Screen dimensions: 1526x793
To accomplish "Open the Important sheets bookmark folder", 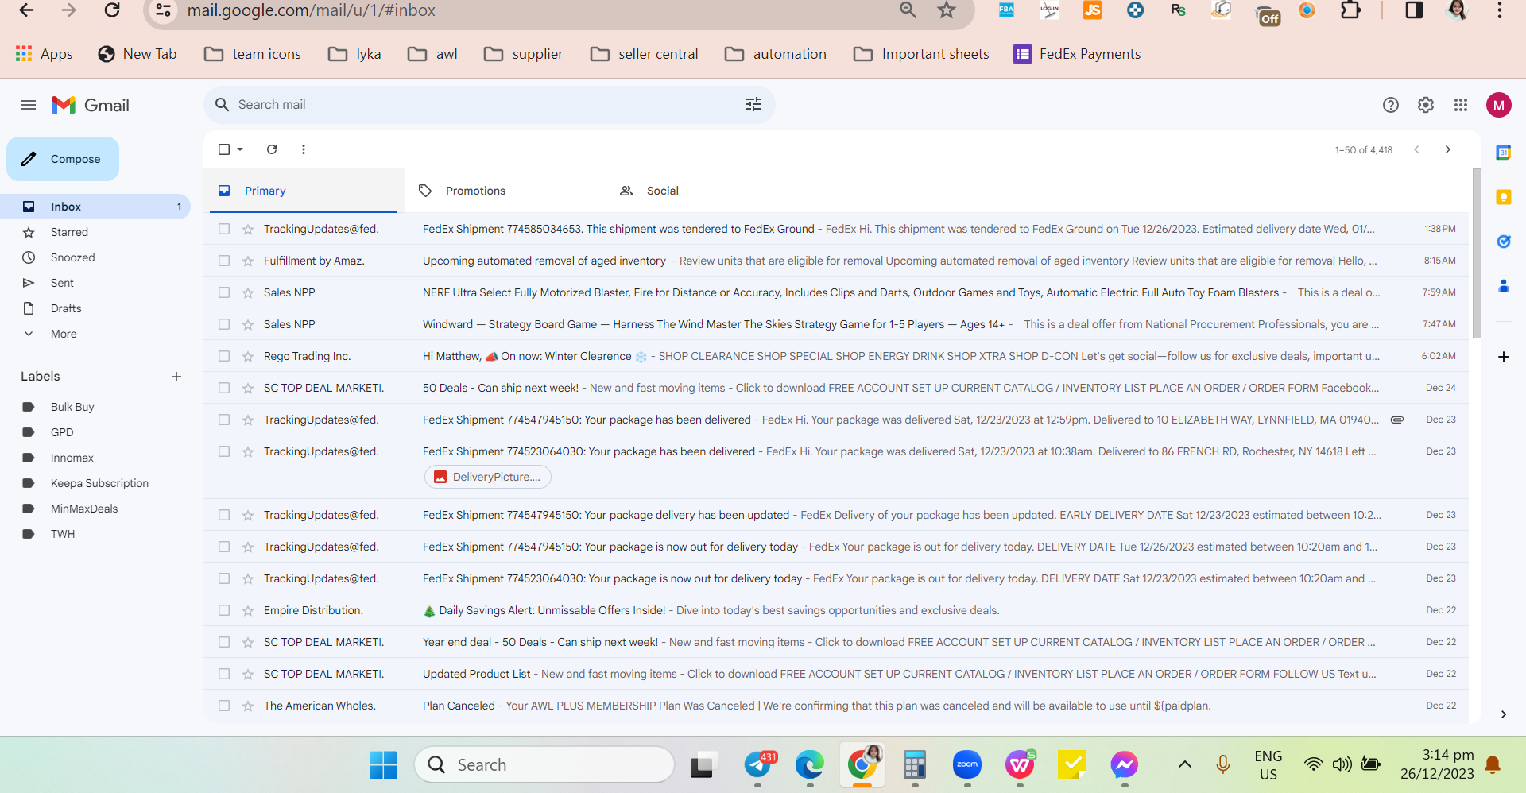I will tap(921, 54).
